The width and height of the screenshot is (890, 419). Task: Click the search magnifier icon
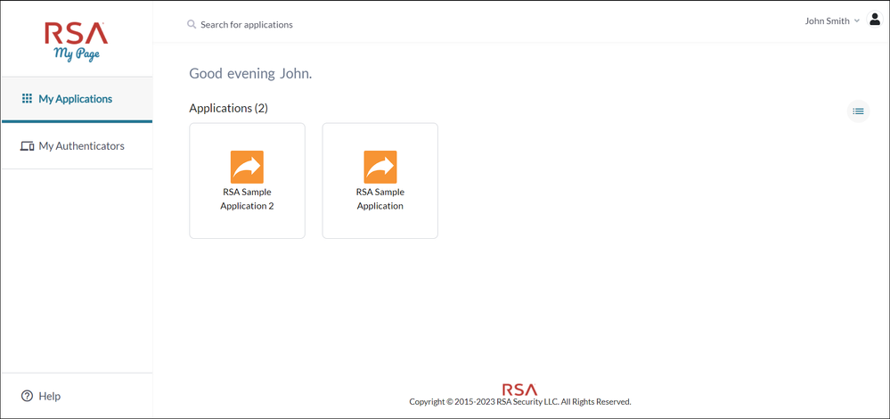click(x=192, y=24)
